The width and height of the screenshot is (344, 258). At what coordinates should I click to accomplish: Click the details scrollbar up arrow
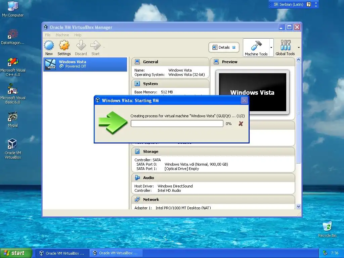click(298, 59)
